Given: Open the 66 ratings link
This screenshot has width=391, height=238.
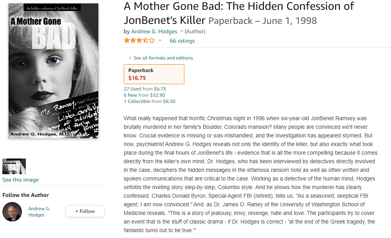Looking at the screenshot, I should click(x=182, y=41).
